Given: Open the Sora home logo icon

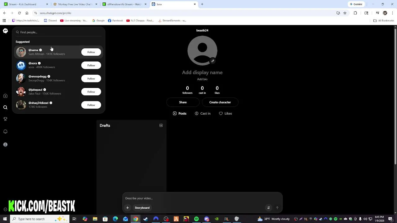Looking at the screenshot, I should pyautogui.click(x=5, y=31).
